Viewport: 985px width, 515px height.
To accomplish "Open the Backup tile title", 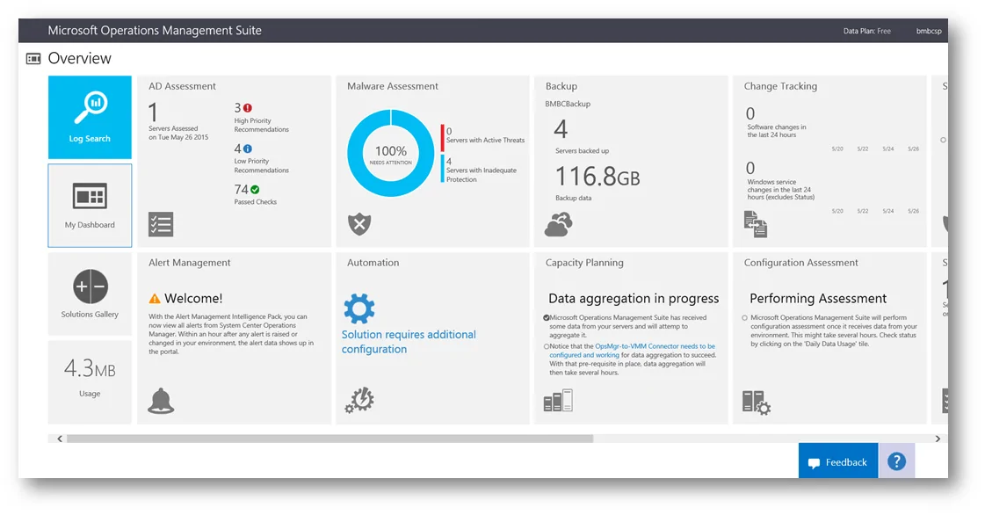I will coord(561,86).
